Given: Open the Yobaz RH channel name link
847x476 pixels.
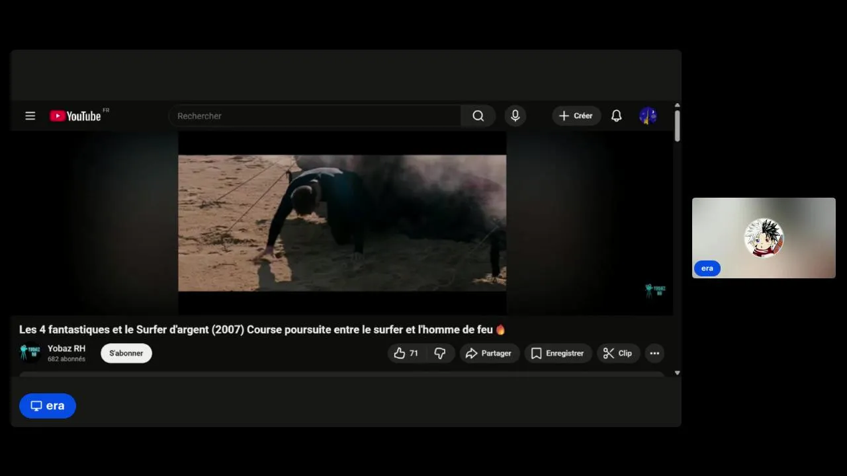Looking at the screenshot, I should [66, 348].
